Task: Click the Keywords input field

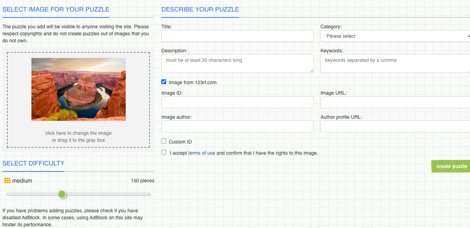Action: (395, 63)
